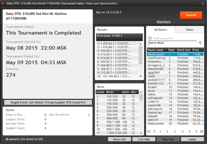Focus the Search Player input field
Viewport: 207px width, 144px height.
pos(173,43)
